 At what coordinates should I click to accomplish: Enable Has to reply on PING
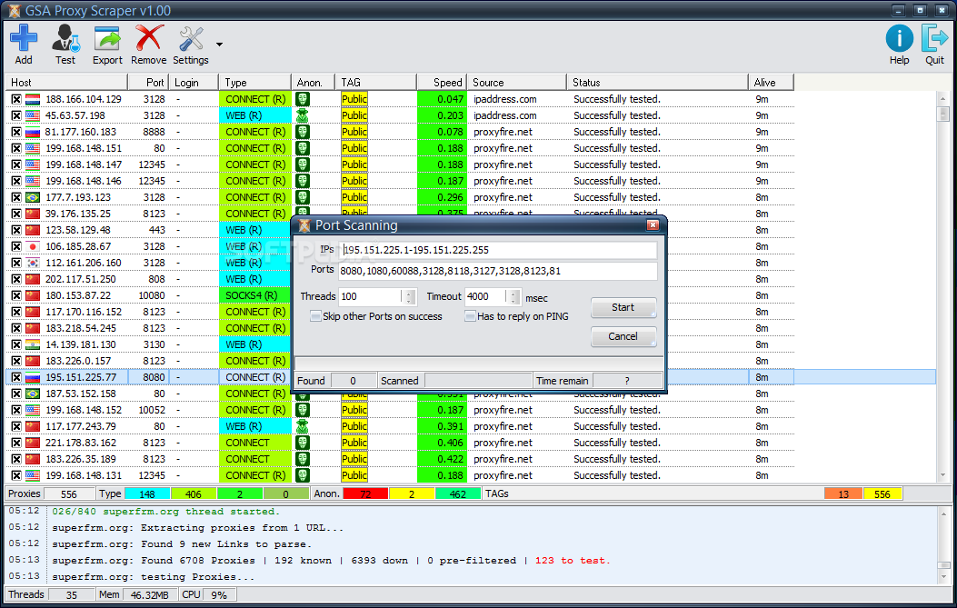coord(470,316)
